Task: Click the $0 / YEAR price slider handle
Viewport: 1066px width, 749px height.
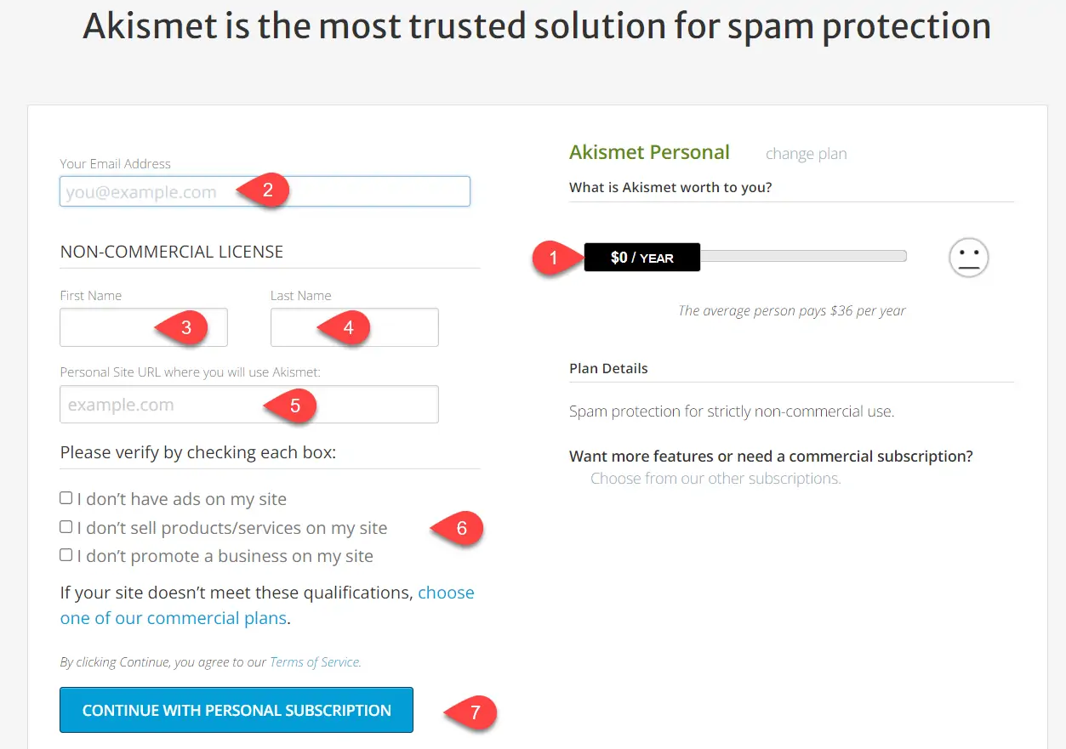Action: pyautogui.click(x=641, y=257)
